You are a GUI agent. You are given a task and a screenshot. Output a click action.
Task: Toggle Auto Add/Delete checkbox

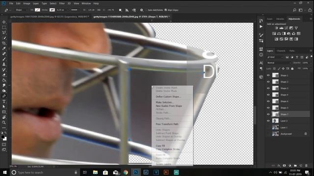tap(146, 10)
